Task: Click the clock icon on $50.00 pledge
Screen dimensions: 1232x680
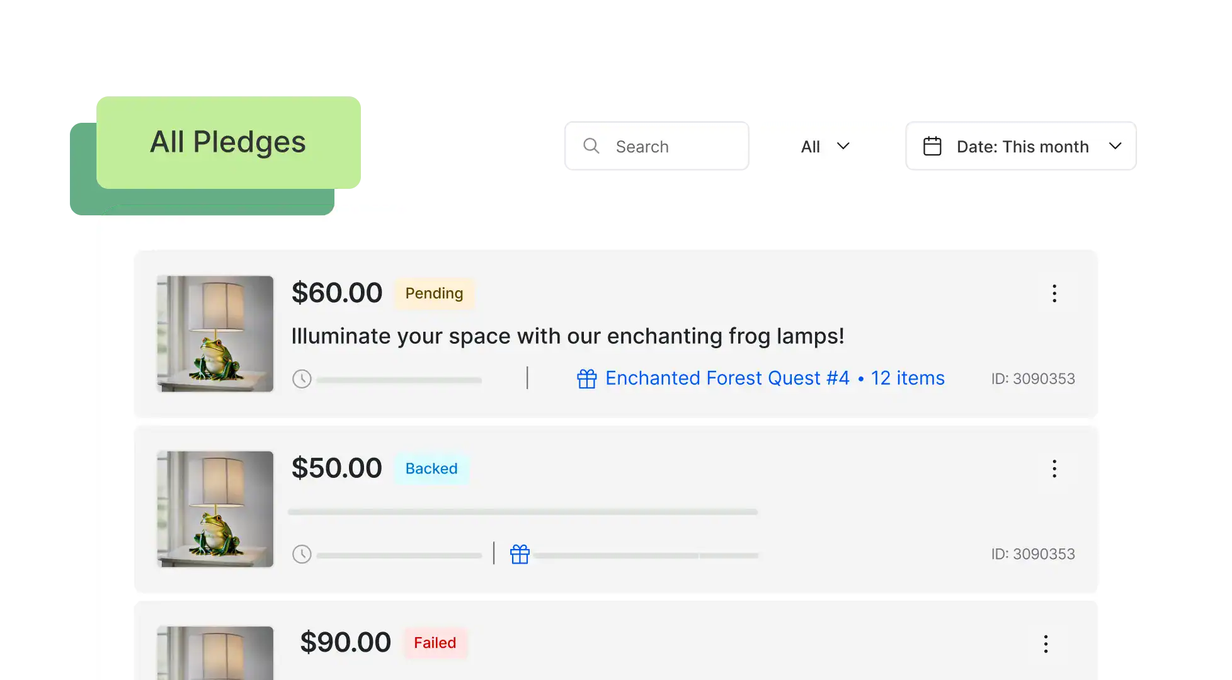Action: [x=302, y=554]
